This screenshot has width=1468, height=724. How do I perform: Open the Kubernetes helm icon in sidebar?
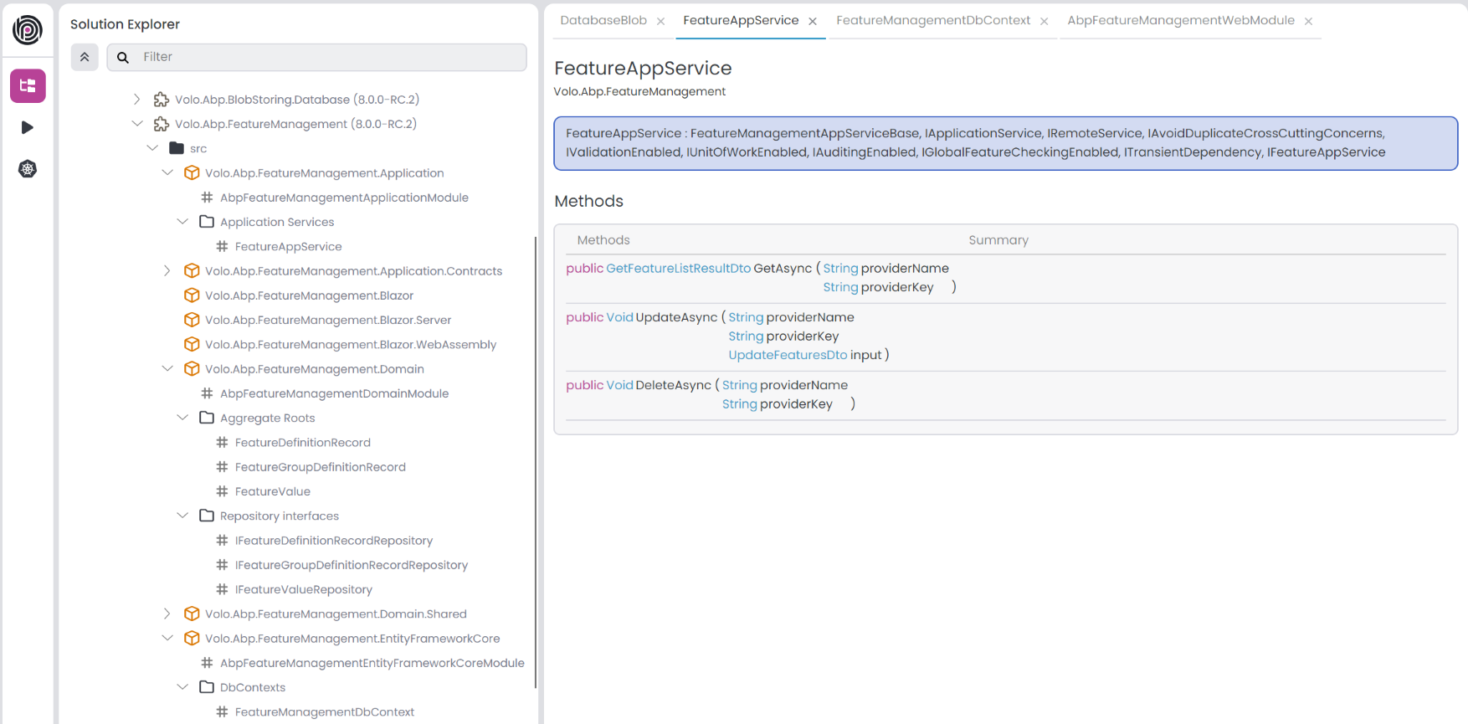coord(28,169)
